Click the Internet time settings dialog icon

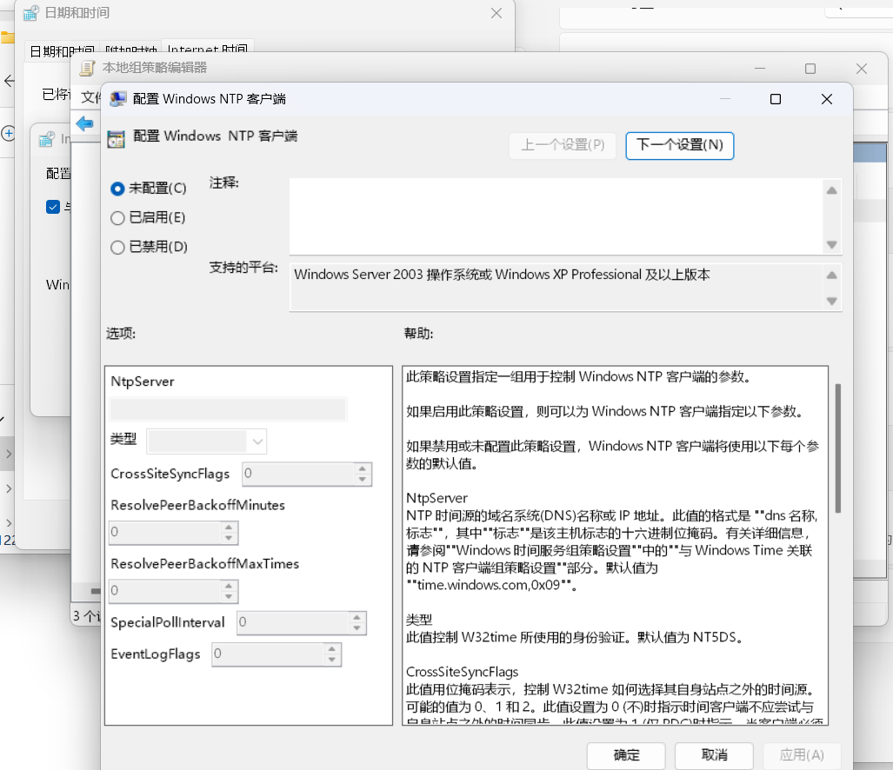(46, 139)
